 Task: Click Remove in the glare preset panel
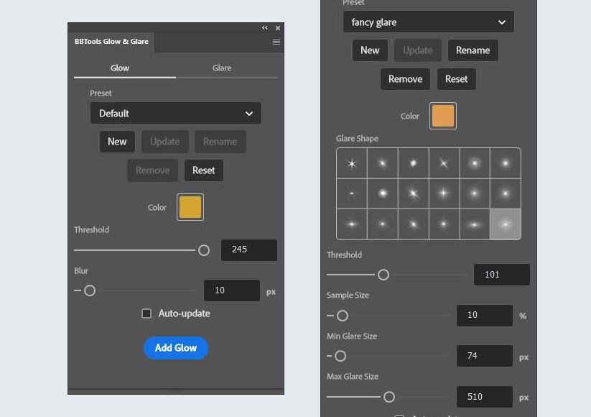(405, 79)
